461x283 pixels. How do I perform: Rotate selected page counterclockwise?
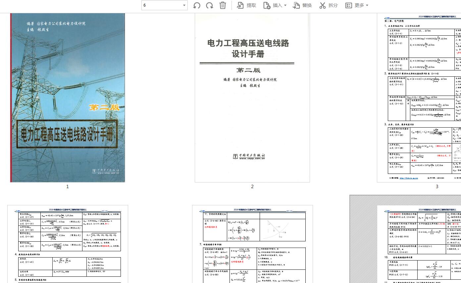pos(197,5)
